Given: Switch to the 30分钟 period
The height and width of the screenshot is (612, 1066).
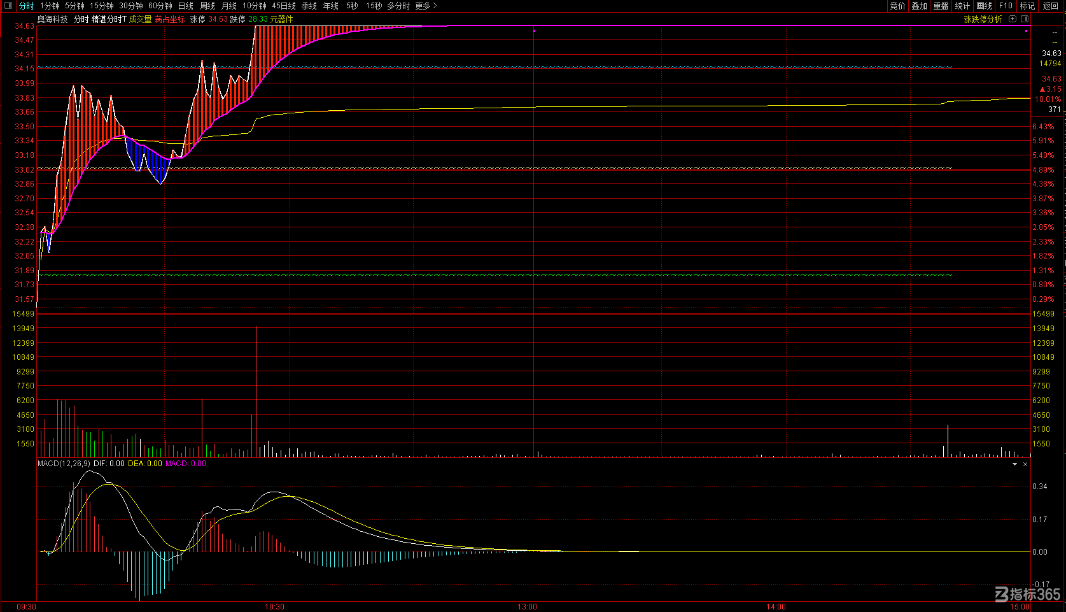Looking at the screenshot, I should tap(131, 6).
